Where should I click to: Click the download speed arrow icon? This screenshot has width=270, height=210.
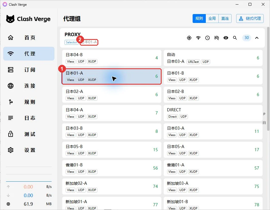pos(8,195)
